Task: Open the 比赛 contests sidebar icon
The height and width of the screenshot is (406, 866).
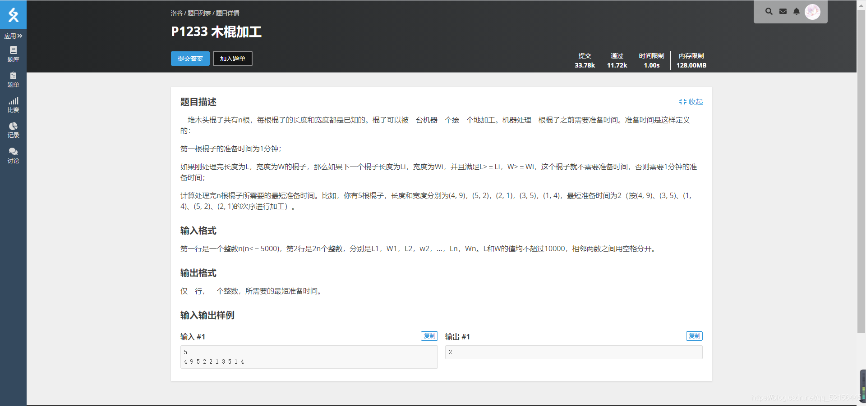Action: (x=13, y=104)
